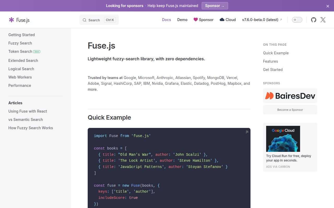Open the Cloud nav link
334x208 pixels.
coord(228,20)
